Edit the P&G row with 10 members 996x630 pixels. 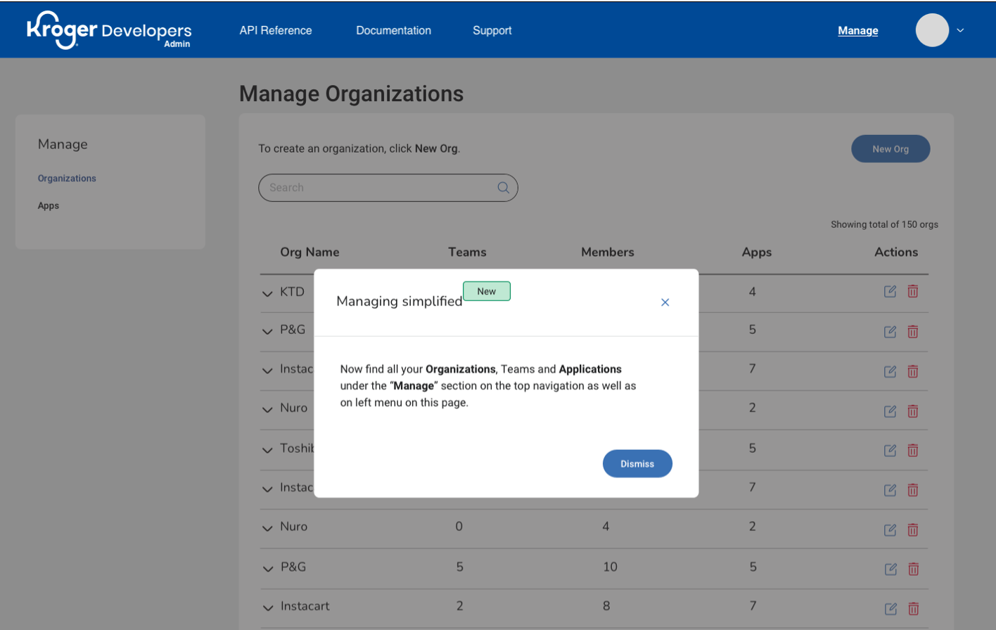890,569
